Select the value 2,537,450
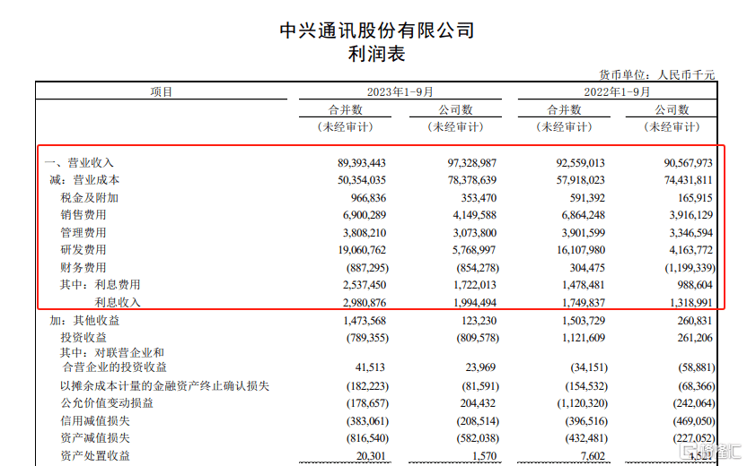 tap(365, 285)
